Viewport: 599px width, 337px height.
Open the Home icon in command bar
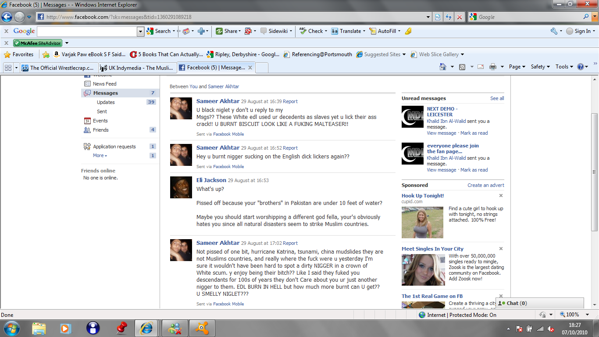click(443, 67)
